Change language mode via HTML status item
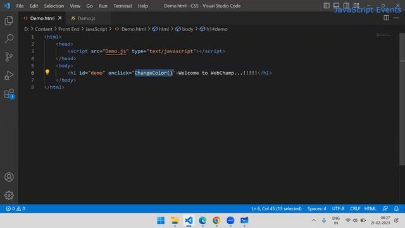Image resolution: width=405 pixels, height=228 pixels. 370,208
